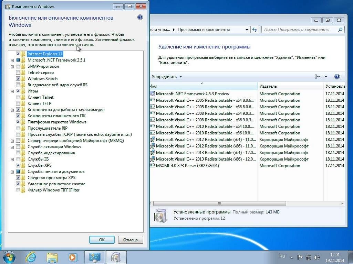
Task: Click the RU language indicator
Action: [x=282, y=256]
